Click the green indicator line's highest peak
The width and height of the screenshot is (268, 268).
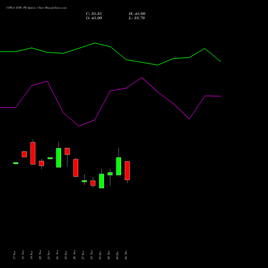pos(95,43)
